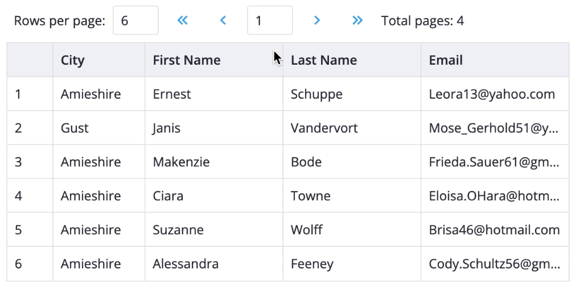Click the Gust city cell
The width and height of the screenshot is (576, 286).
tap(99, 128)
